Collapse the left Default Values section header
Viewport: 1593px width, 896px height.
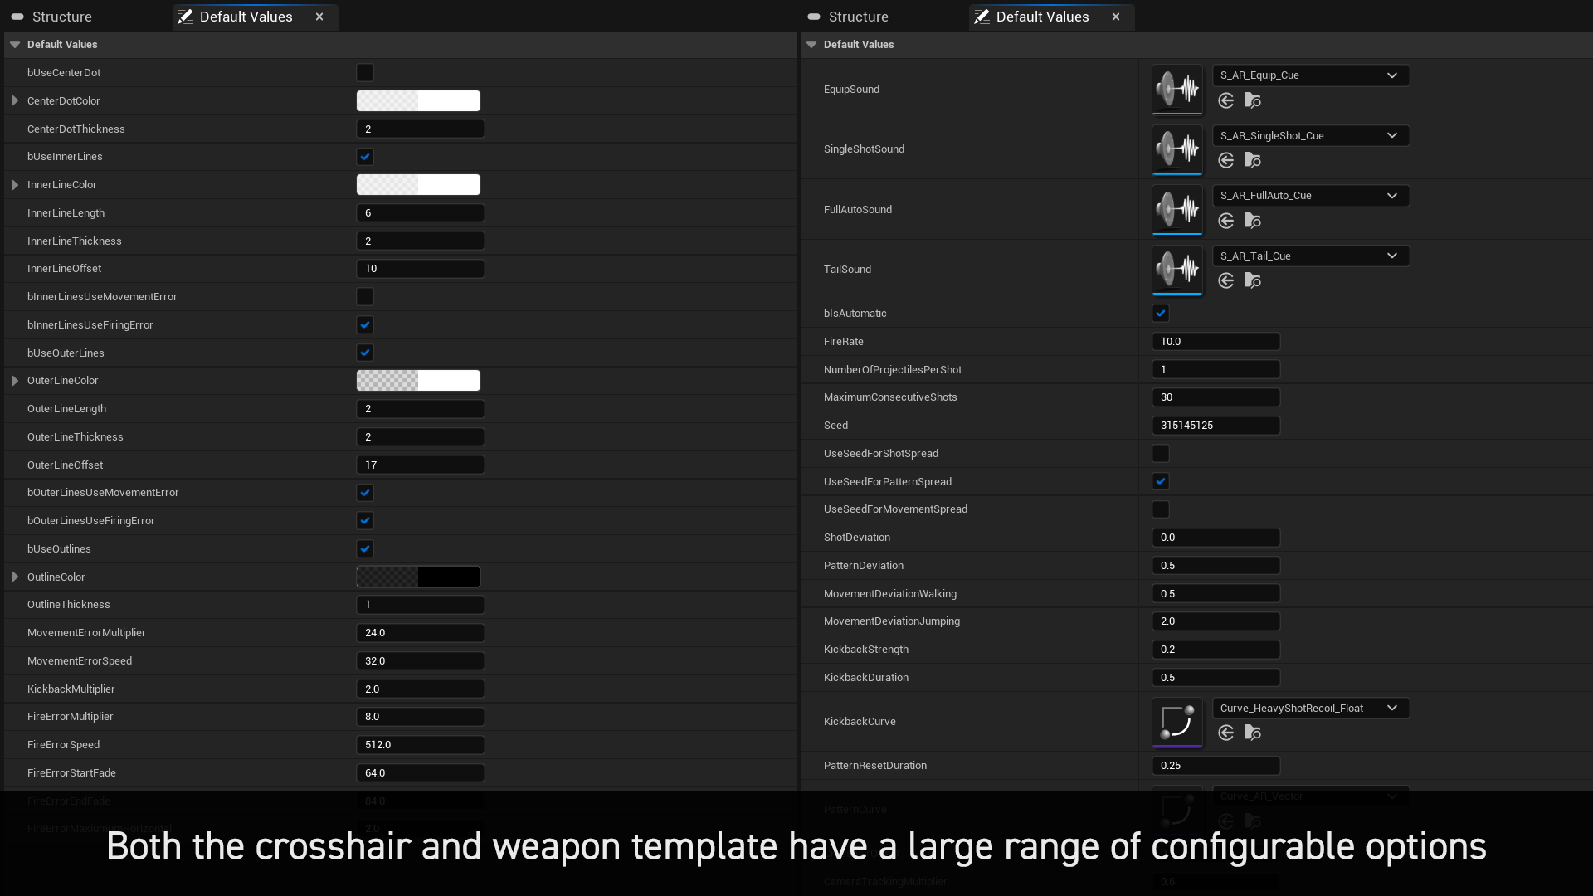15,45
